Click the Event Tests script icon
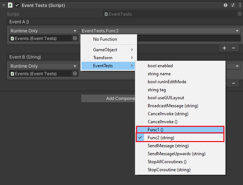243x185 pixels. 10,5
